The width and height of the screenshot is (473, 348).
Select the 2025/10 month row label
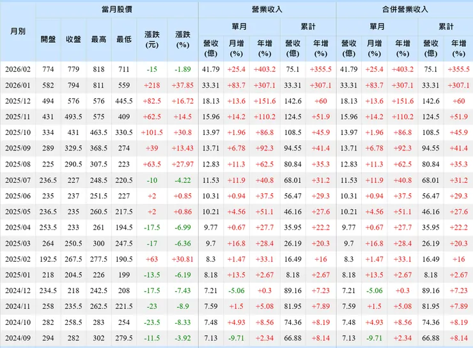tap(18, 132)
